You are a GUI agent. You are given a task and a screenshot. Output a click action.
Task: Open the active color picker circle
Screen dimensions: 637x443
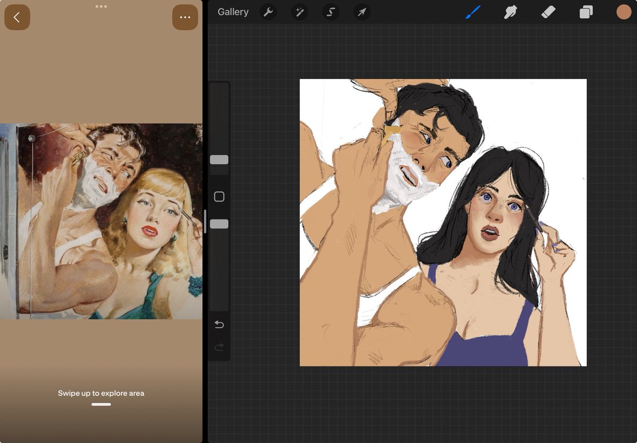click(x=624, y=12)
